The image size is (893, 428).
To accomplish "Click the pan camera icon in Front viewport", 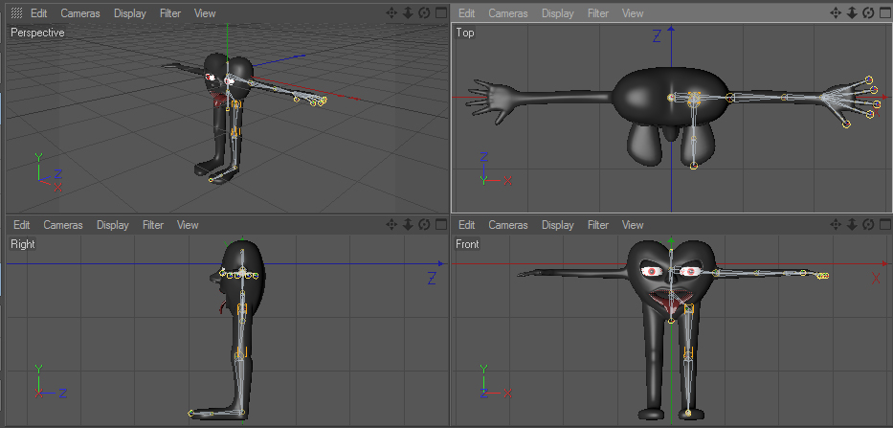I will 837,225.
